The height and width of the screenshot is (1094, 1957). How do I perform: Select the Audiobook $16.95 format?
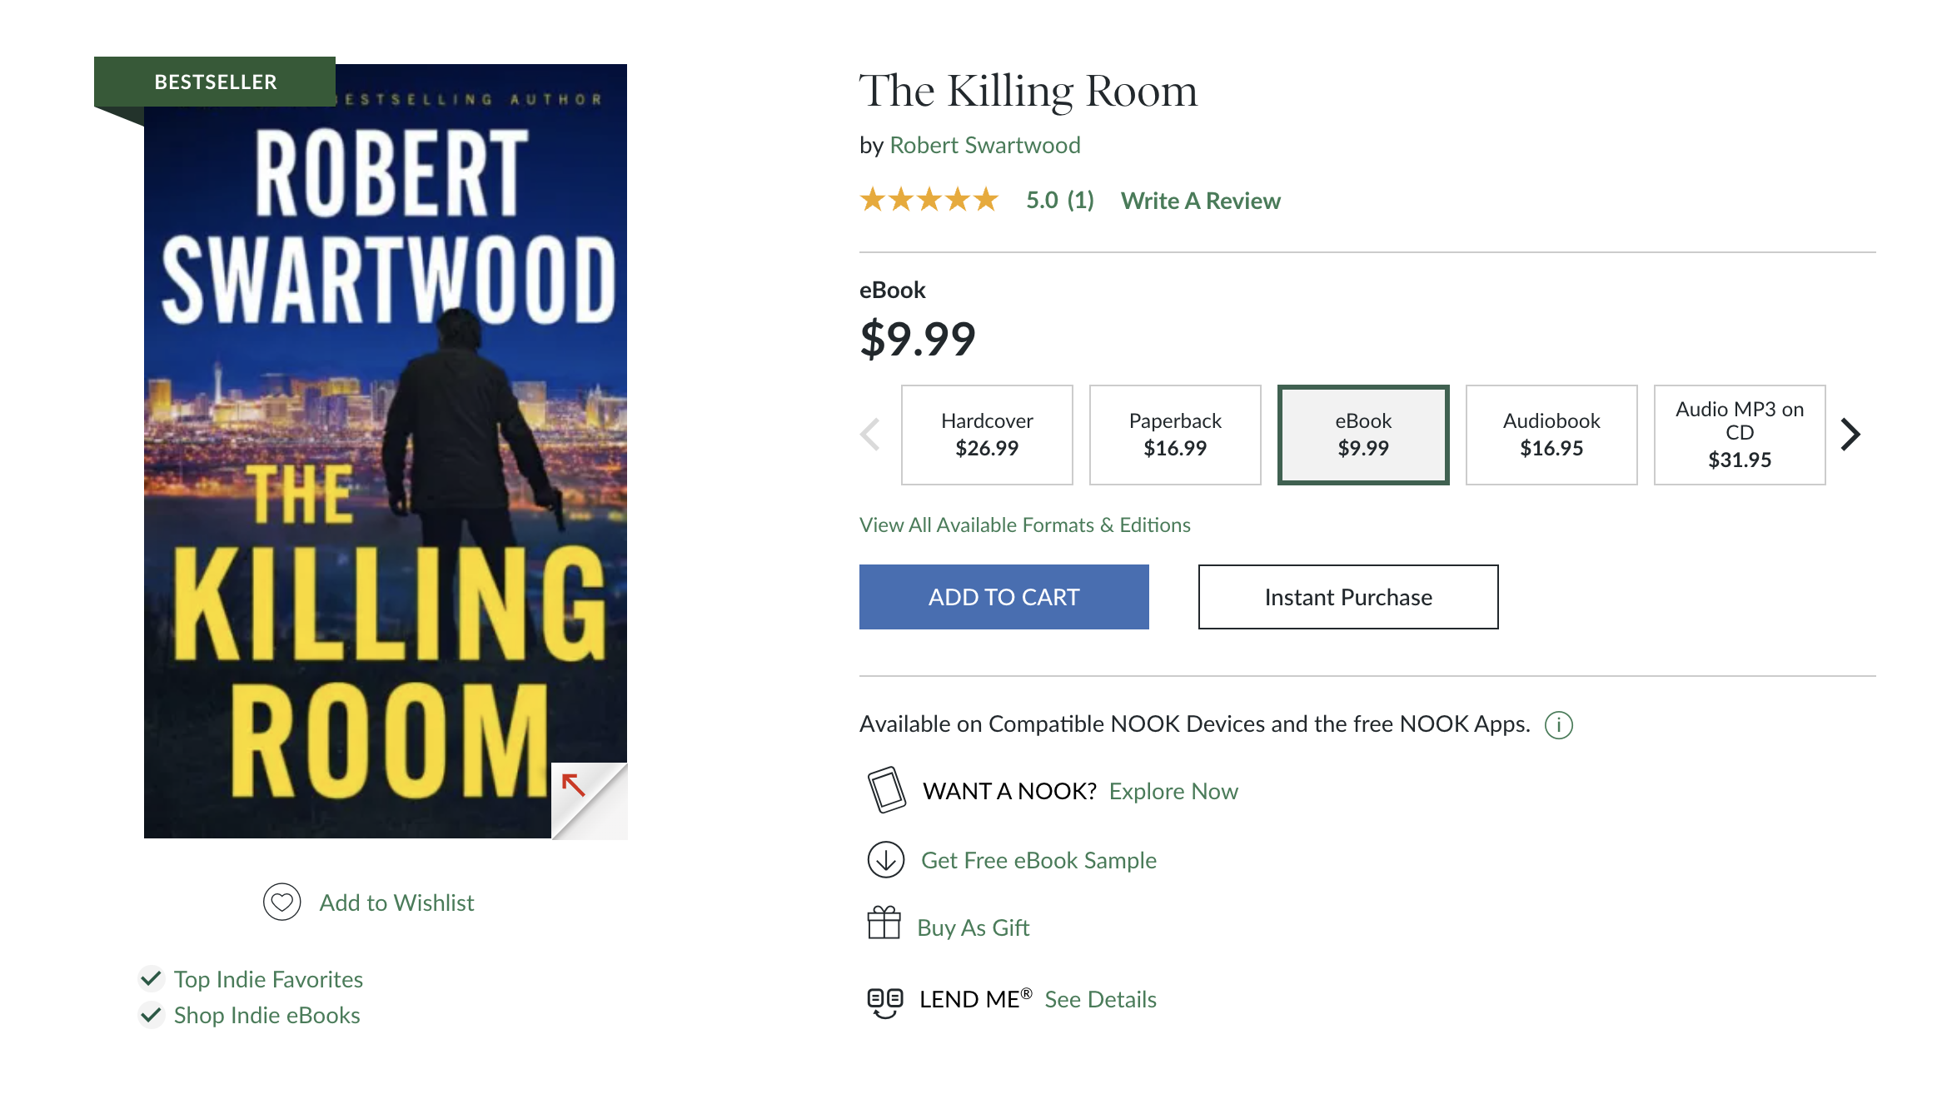point(1551,435)
